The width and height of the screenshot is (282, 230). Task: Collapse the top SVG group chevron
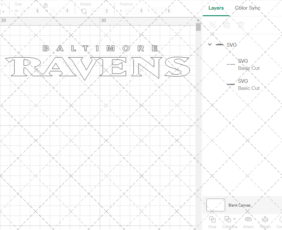click(x=210, y=44)
